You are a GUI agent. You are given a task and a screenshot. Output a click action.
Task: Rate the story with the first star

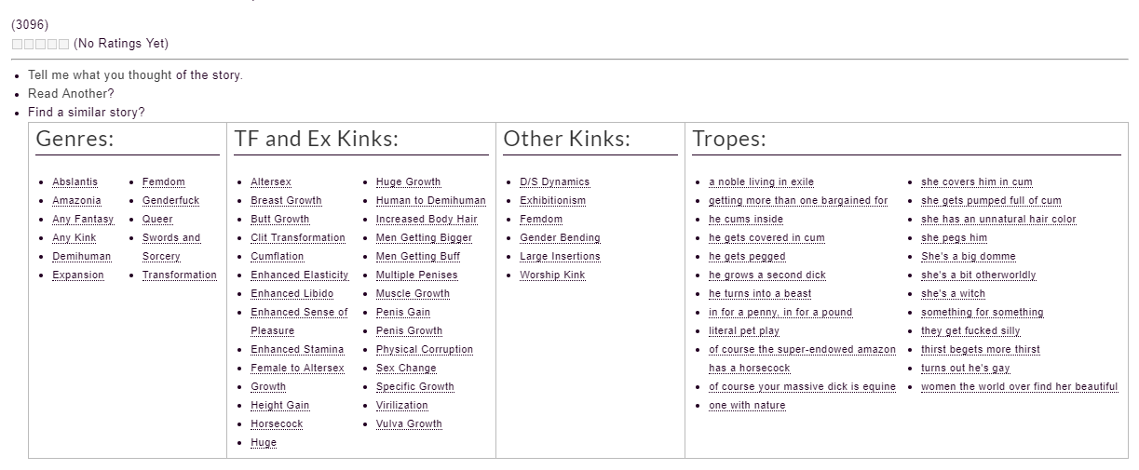17,44
